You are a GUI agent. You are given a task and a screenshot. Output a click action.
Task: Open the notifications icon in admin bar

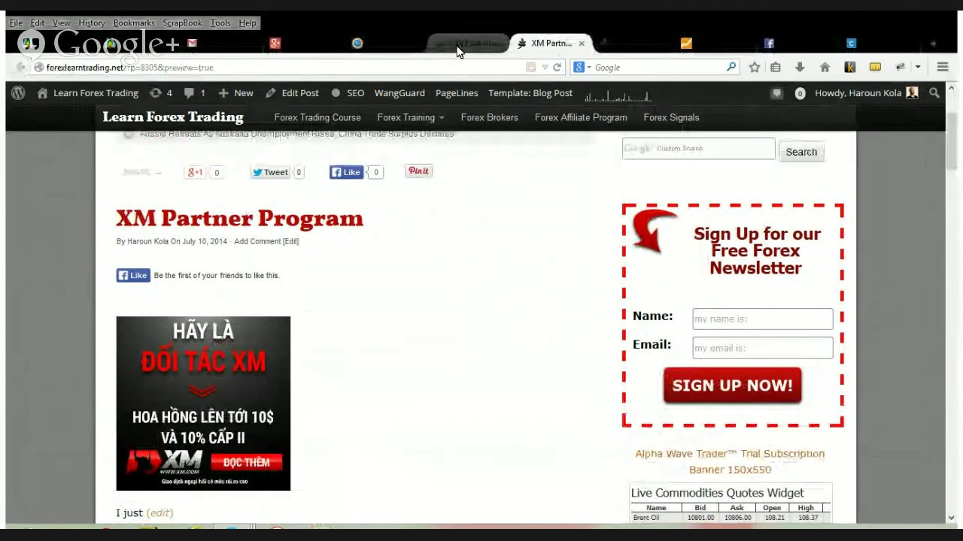click(777, 93)
